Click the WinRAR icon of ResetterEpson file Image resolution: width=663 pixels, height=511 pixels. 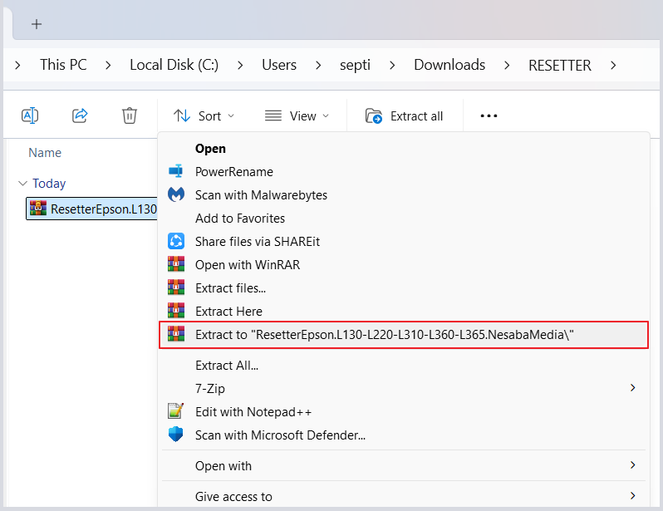tap(38, 208)
